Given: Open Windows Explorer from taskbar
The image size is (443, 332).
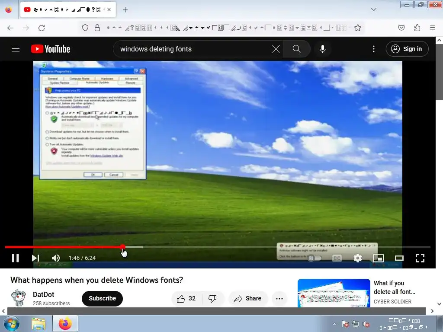Looking at the screenshot, I should 39,324.
